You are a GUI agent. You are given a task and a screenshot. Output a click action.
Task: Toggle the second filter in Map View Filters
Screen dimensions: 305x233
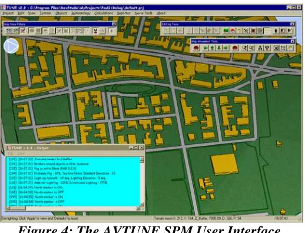15,31
